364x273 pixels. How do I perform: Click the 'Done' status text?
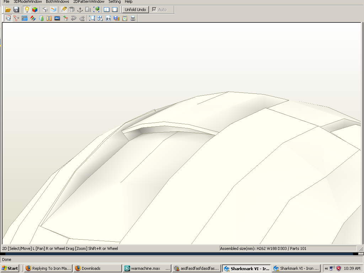click(7, 259)
